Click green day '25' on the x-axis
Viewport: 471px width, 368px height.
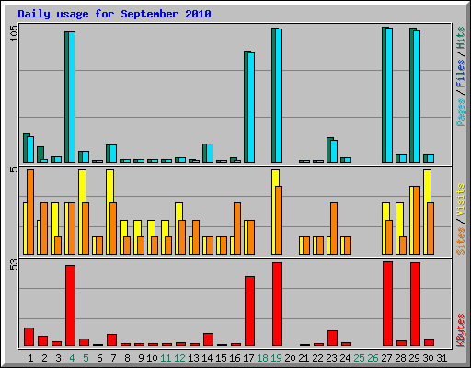point(360,358)
